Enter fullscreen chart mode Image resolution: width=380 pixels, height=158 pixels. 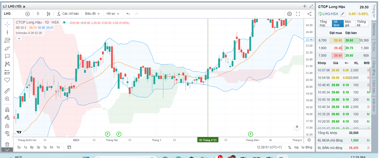[298, 14]
